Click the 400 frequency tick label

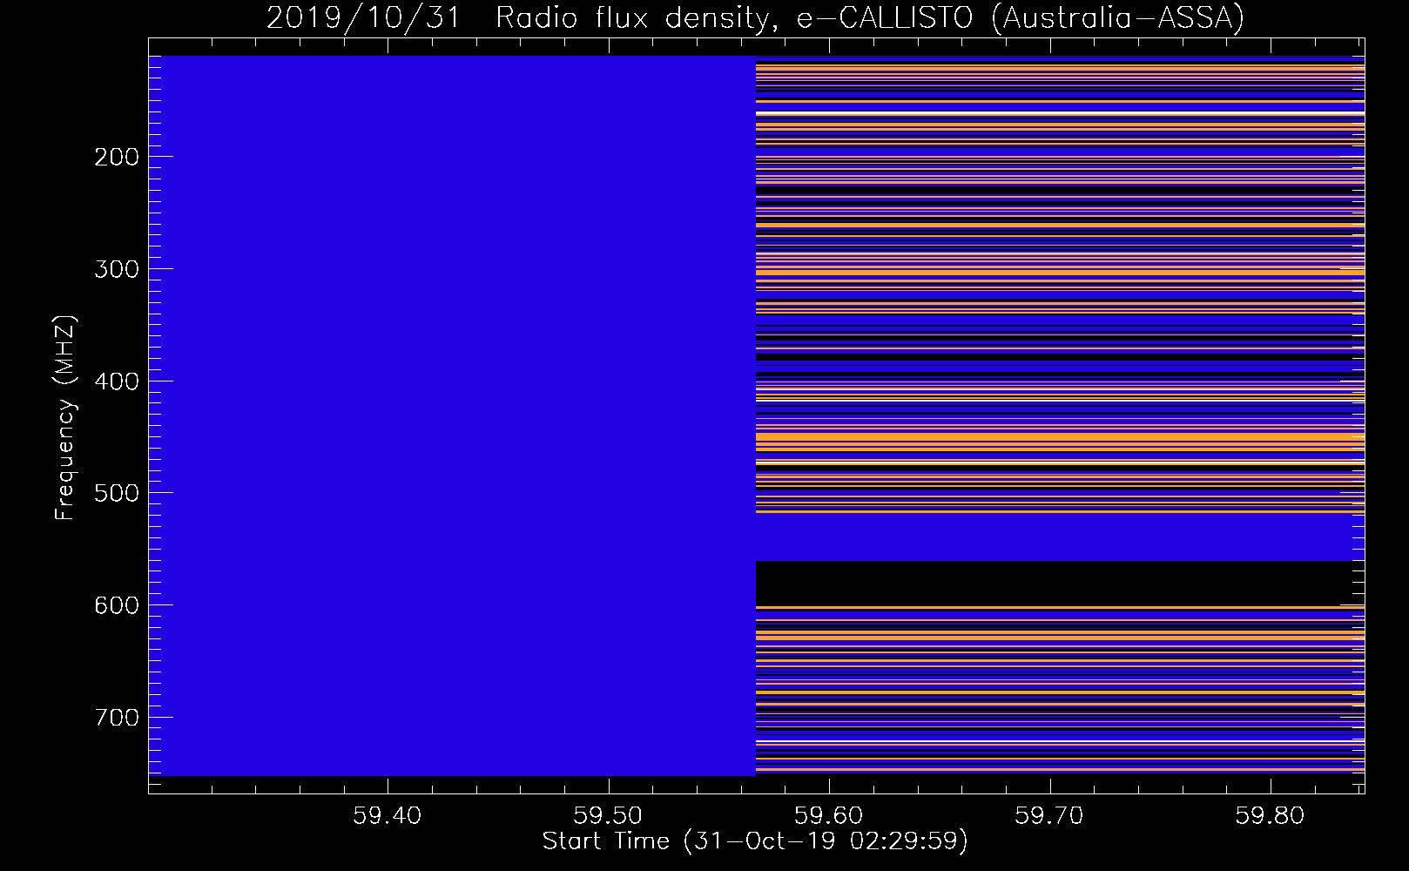pos(117,381)
